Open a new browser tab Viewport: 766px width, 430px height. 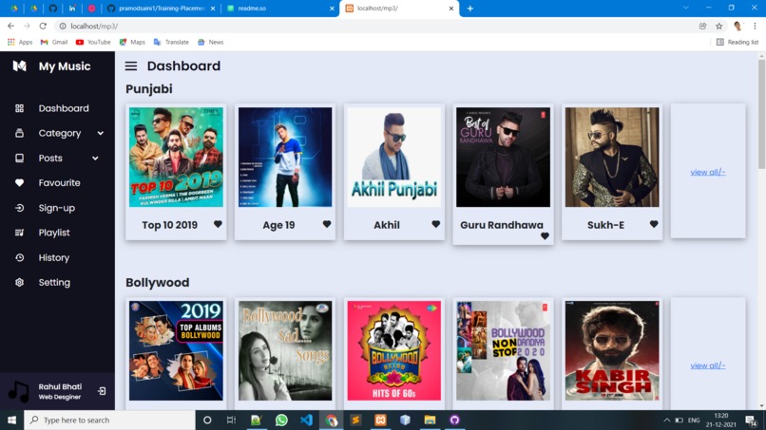pos(469,9)
